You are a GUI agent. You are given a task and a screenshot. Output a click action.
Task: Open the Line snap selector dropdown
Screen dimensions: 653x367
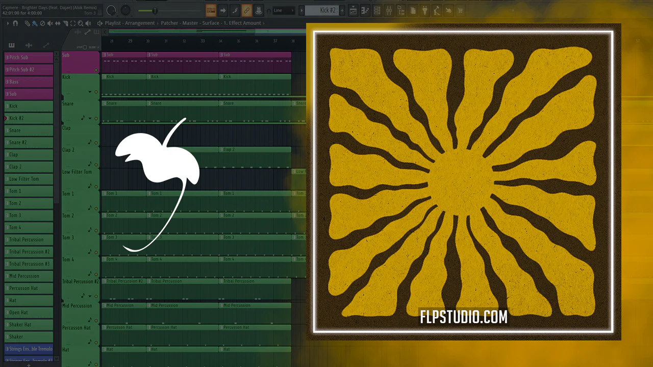283,10
